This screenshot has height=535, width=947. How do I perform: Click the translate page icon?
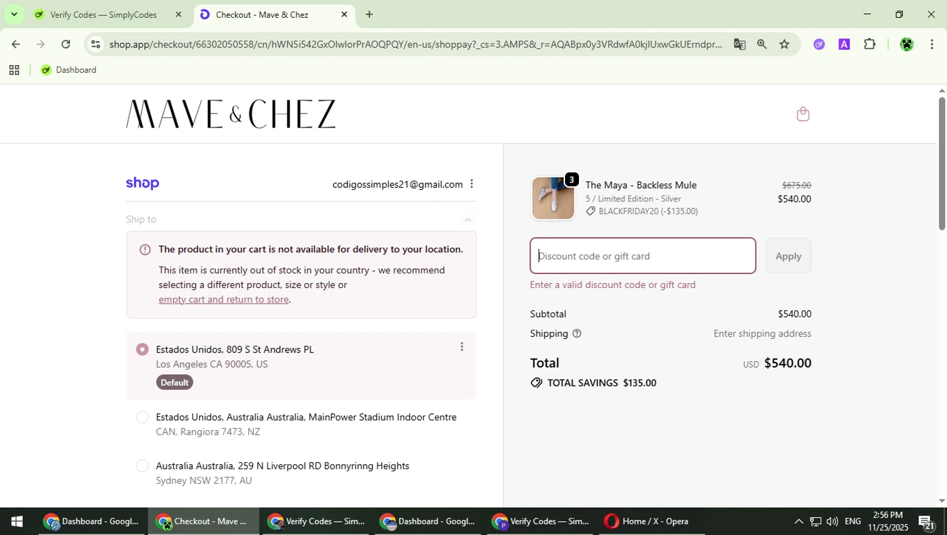tap(739, 44)
